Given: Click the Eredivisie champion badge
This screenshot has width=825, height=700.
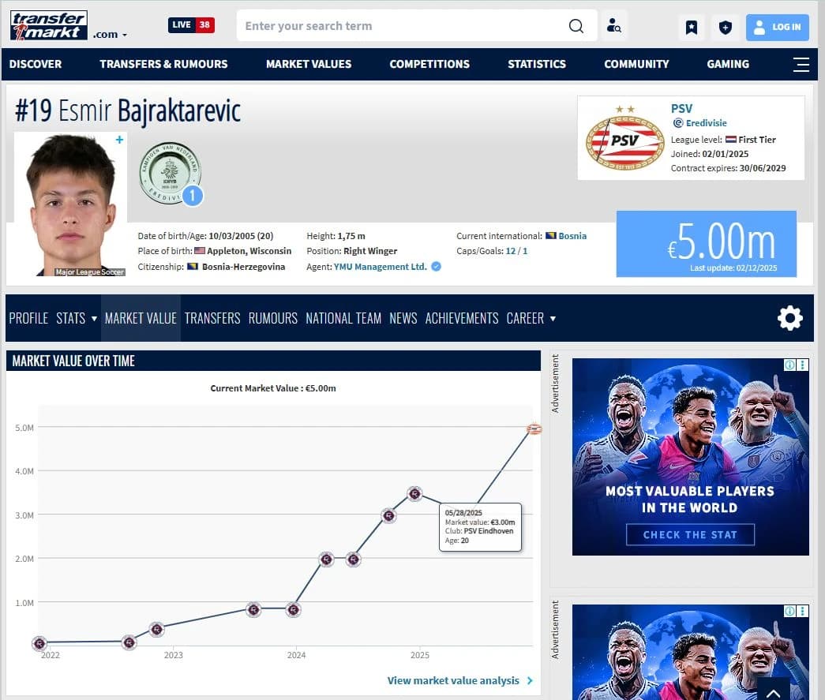Looking at the screenshot, I should (x=171, y=173).
